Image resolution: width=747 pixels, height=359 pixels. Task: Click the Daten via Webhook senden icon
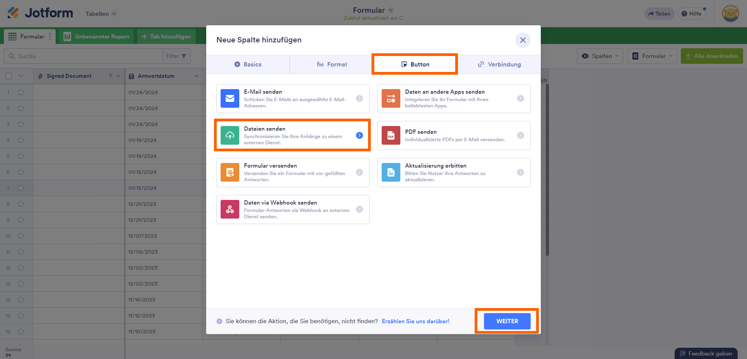[230, 209]
